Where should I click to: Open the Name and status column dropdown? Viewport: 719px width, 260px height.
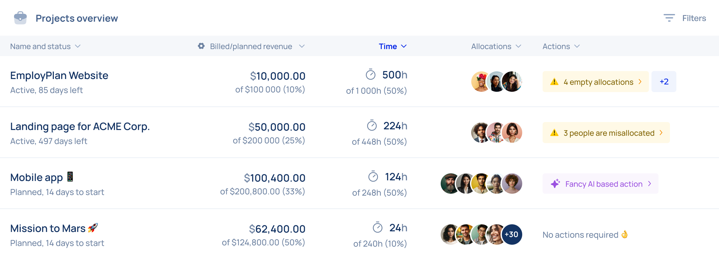tap(77, 46)
